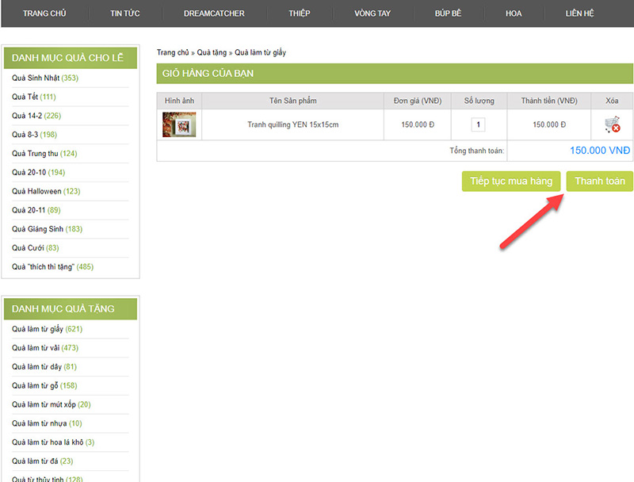The height and width of the screenshot is (482, 634).
Task: Open Quà Halloween (123) category
Action: point(46,191)
